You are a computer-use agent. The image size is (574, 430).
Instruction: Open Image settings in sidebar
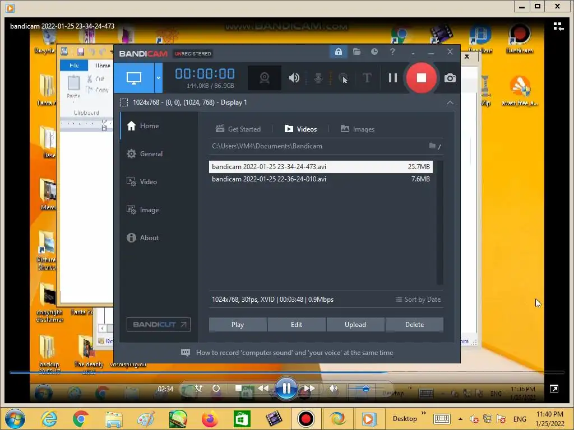click(159, 210)
